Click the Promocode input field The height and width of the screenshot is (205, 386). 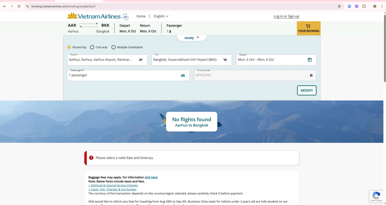(x=255, y=75)
